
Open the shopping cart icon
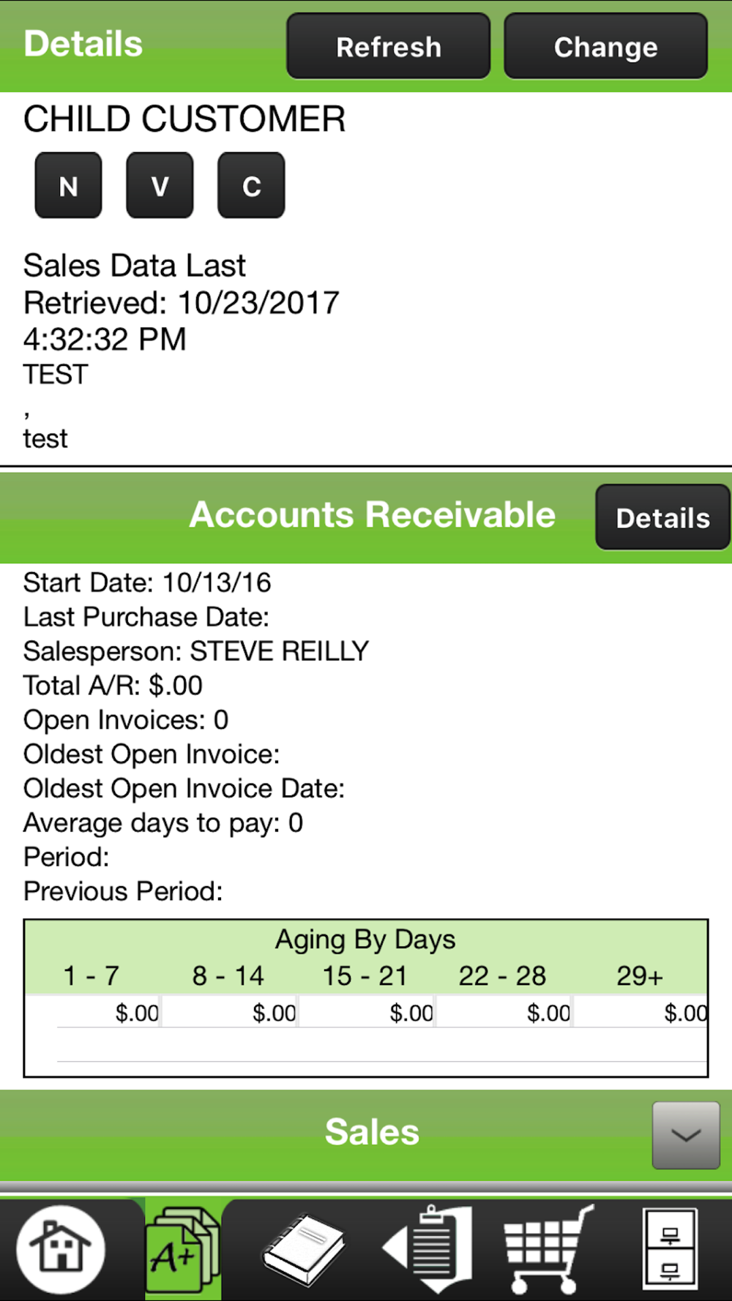549,1250
